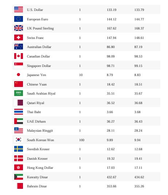Screen dimensions: 168x195
Task: Click the South Korean flag icon
Action: [x=19, y=140]
